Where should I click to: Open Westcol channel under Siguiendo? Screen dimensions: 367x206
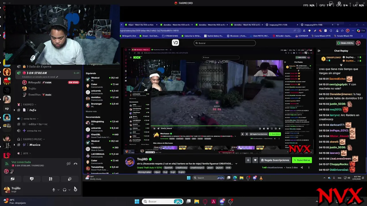pos(102,79)
